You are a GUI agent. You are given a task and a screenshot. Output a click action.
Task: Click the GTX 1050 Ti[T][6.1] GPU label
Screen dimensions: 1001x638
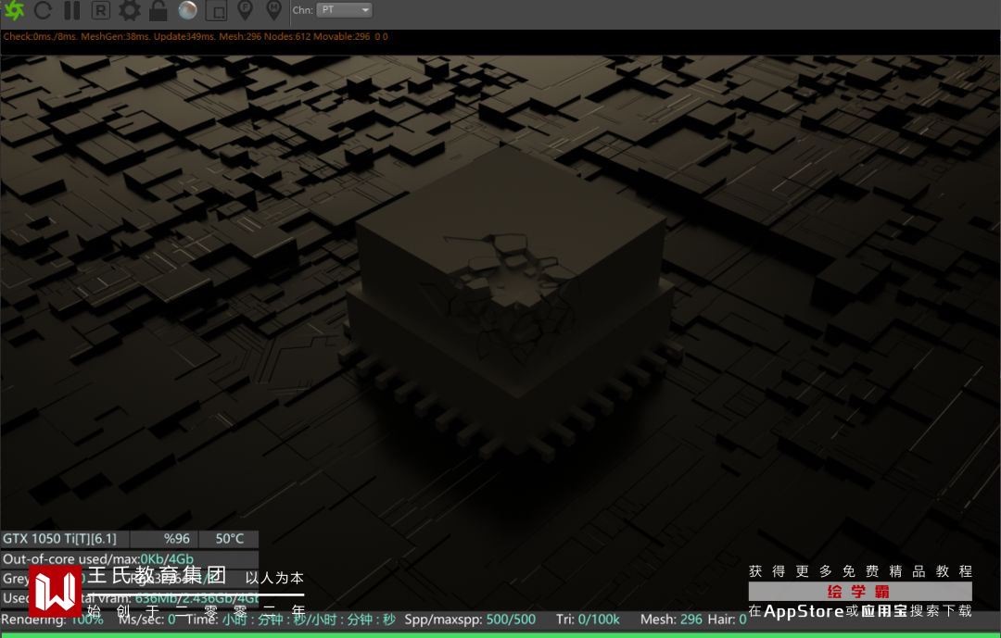[x=59, y=539]
